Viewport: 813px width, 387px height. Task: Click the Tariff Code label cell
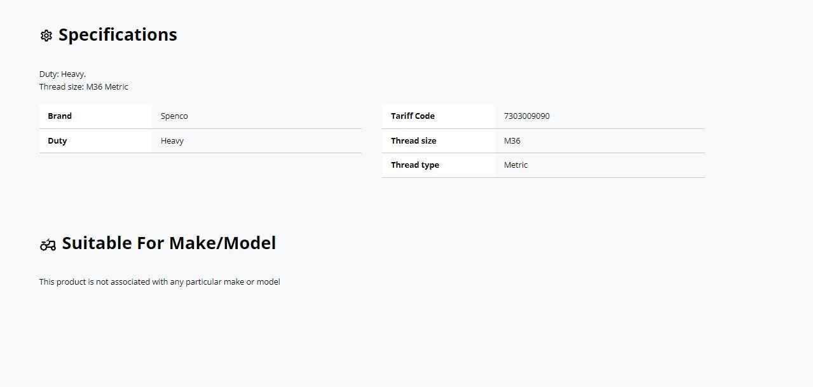[x=438, y=116]
